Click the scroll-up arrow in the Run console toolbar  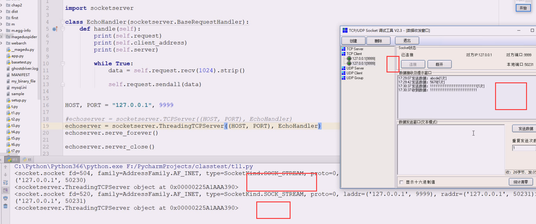tap(5, 167)
